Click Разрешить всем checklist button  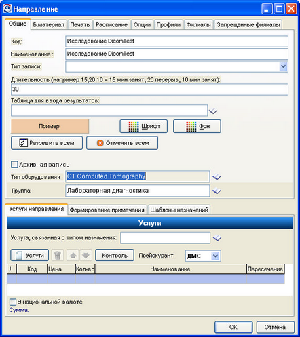tap(47, 143)
